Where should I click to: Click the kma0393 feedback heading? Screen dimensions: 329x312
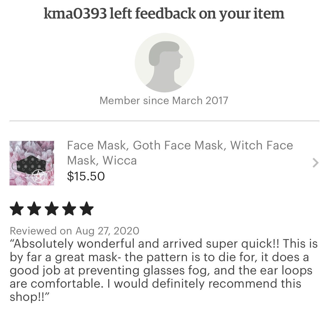pyautogui.click(x=164, y=14)
